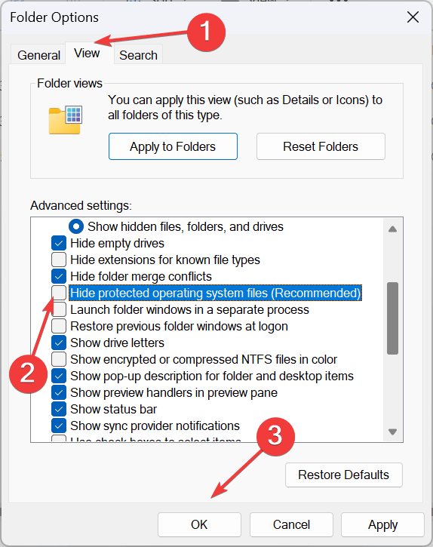Click the Reset Folders button
Viewport: 433px width, 547px height.
click(x=321, y=146)
